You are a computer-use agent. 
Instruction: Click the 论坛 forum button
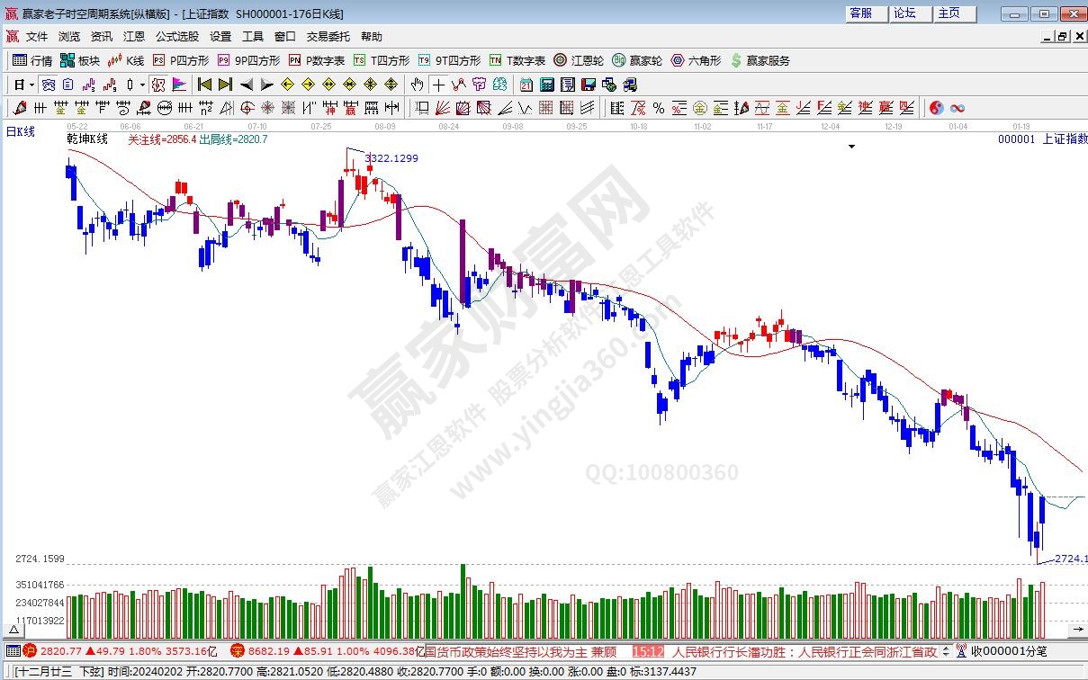[x=905, y=13]
